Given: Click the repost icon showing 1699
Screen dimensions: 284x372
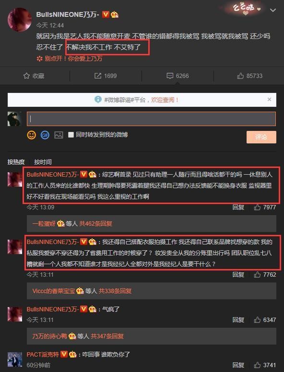Looking at the screenshot, I should click(x=98, y=76).
